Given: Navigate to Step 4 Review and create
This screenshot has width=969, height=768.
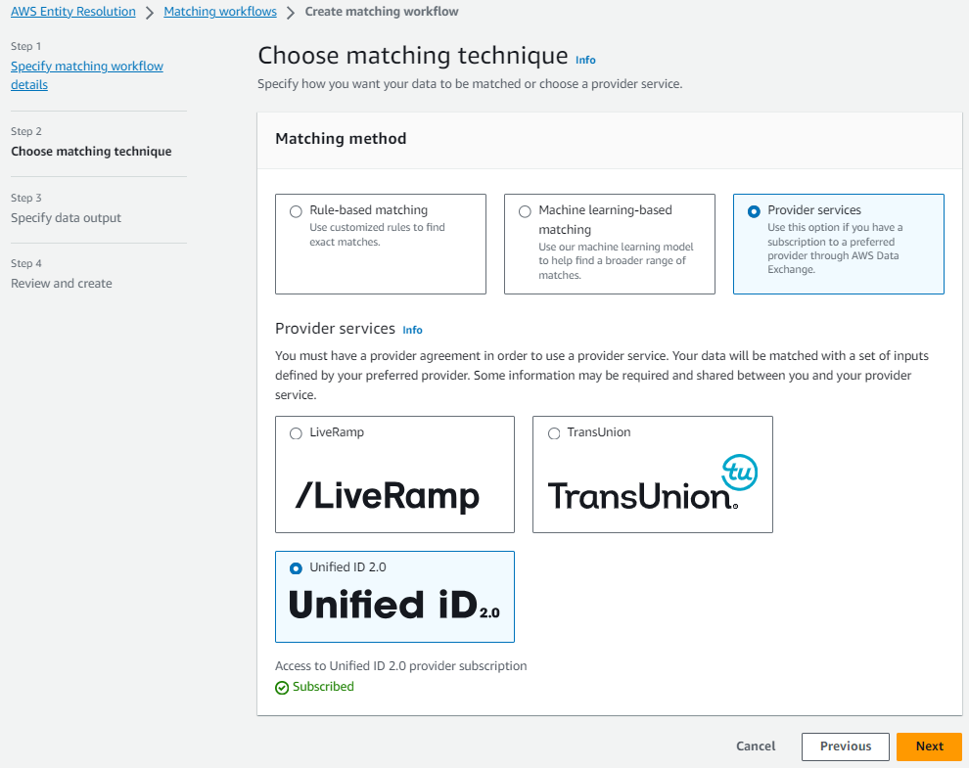Looking at the screenshot, I should 61,283.
